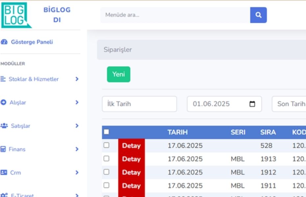Viewport: 306px width, 197px height.
Task: Open the Satışlar module menu
Action: coord(20,126)
